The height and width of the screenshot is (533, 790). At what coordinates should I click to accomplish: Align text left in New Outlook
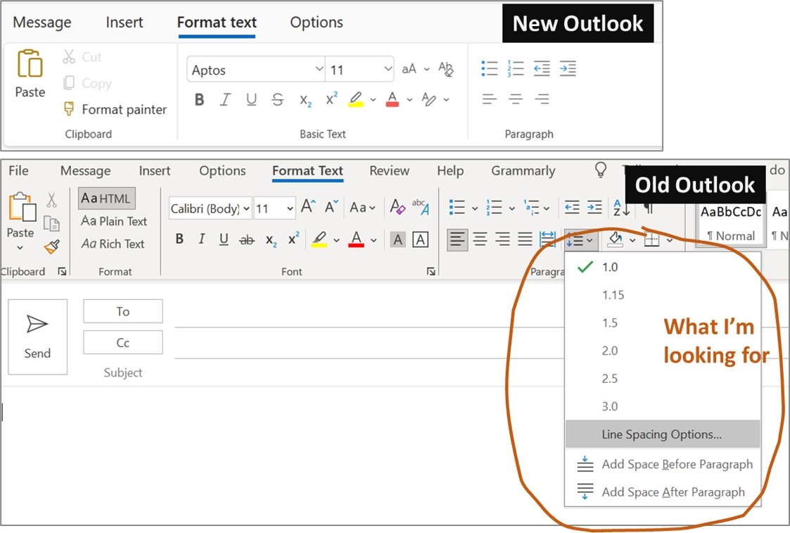(489, 99)
